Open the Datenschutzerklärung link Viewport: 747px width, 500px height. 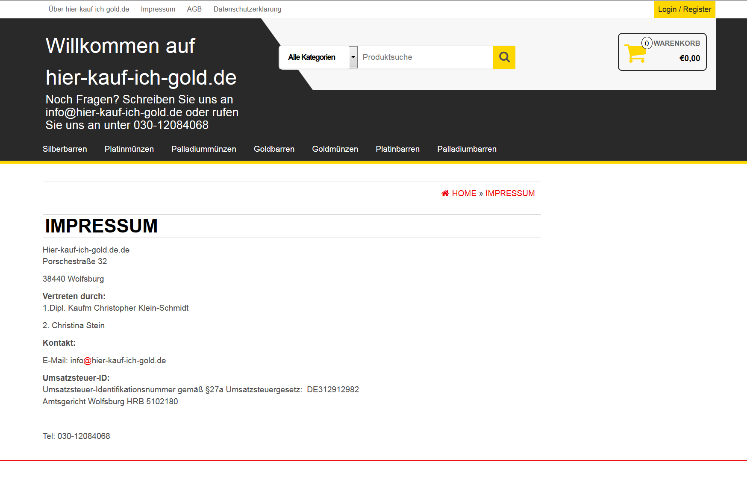point(247,9)
